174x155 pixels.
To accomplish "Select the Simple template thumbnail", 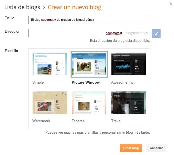I will coord(50,64).
